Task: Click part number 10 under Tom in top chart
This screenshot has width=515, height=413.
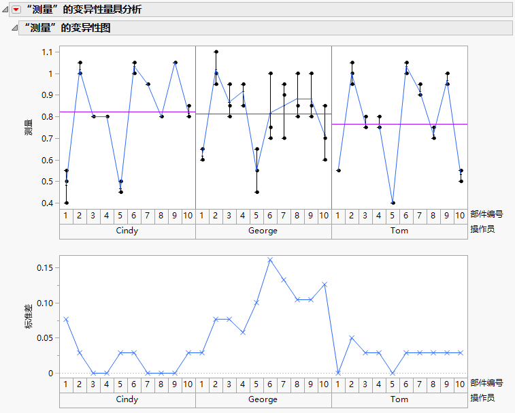Action: 461,216
